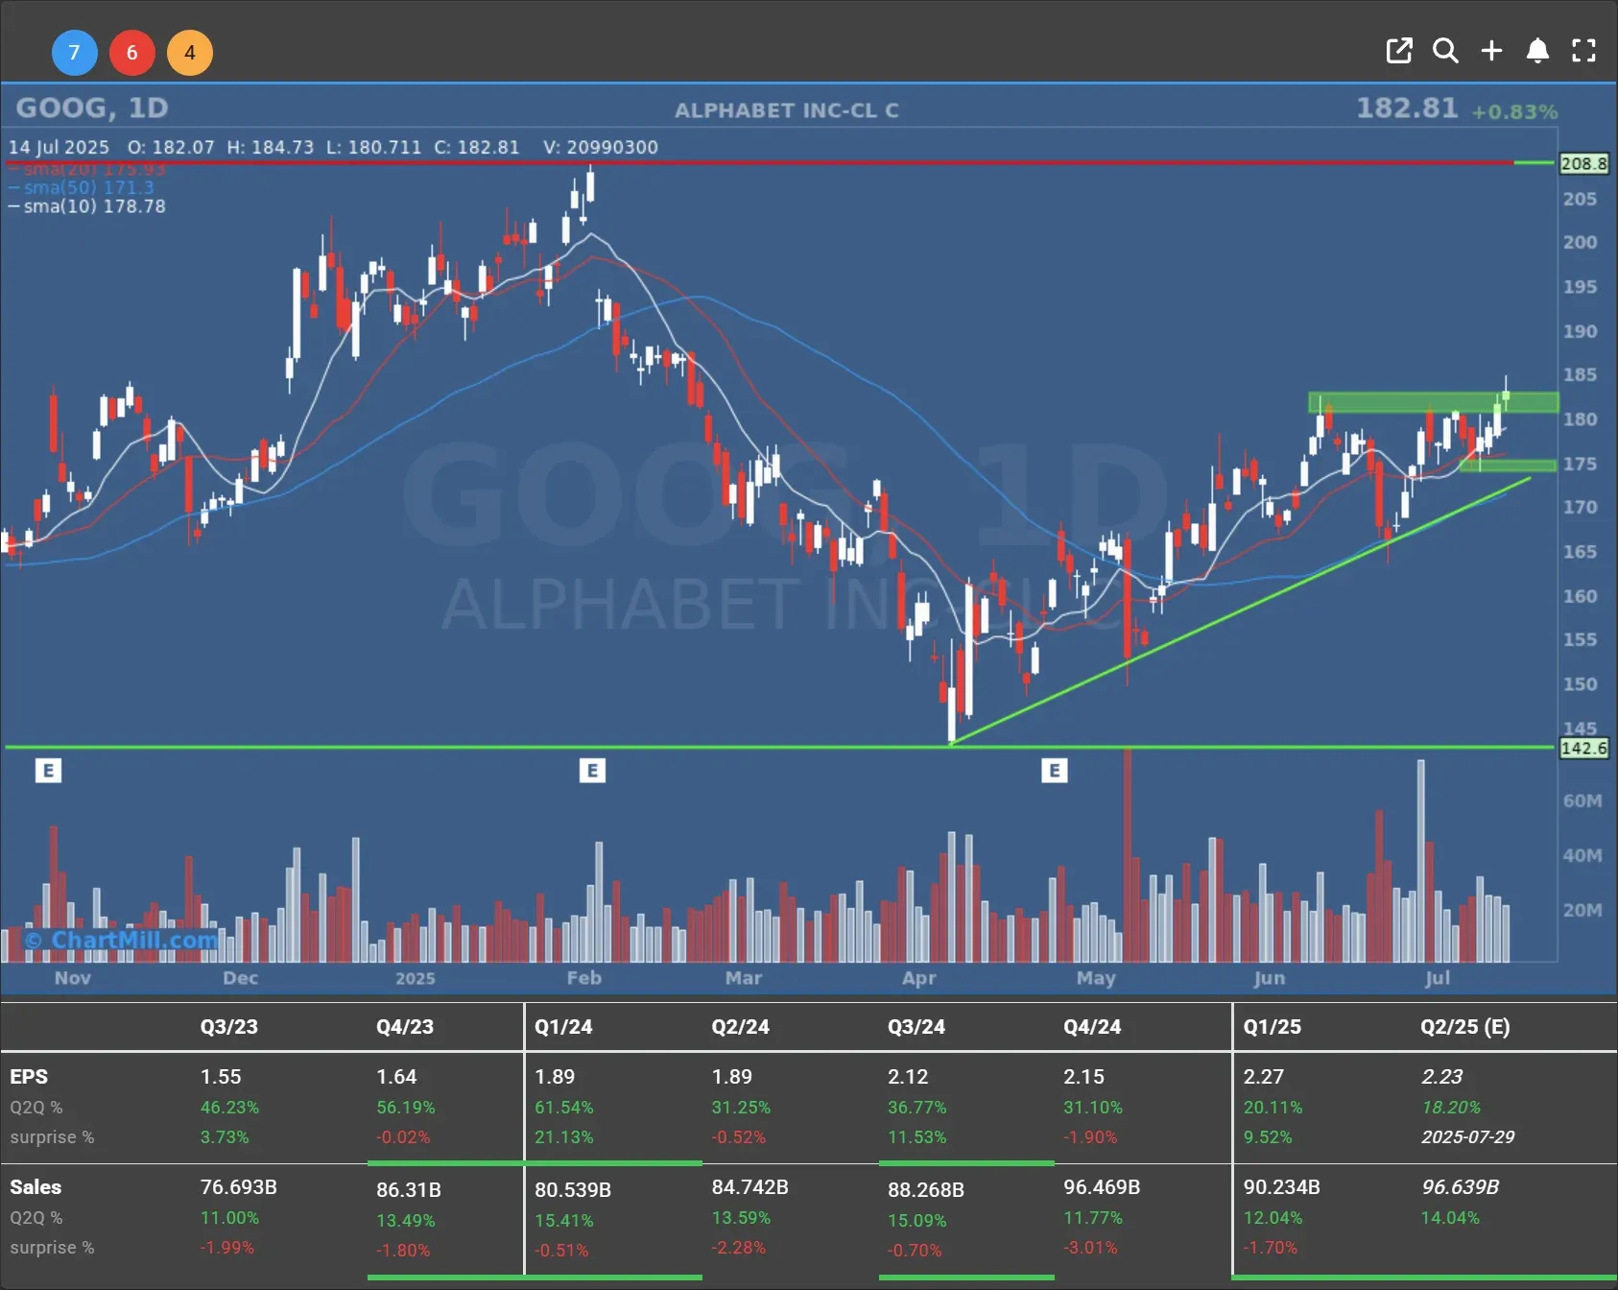
Task: Click the November earnings E marker
Action: click(x=48, y=770)
